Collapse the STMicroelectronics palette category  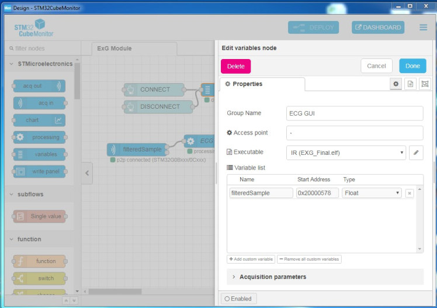[x=41, y=64]
